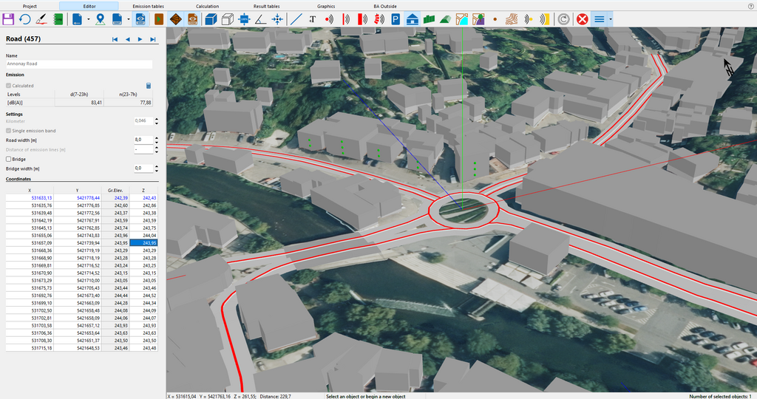Click the text label tool
The width and height of the screenshot is (757, 399).
click(312, 18)
